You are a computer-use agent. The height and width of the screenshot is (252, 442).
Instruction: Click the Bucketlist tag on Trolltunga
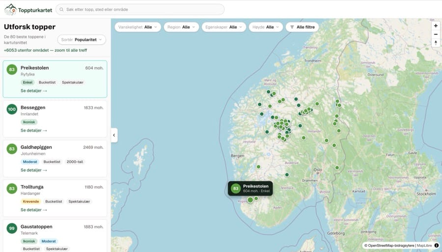pos(54,202)
